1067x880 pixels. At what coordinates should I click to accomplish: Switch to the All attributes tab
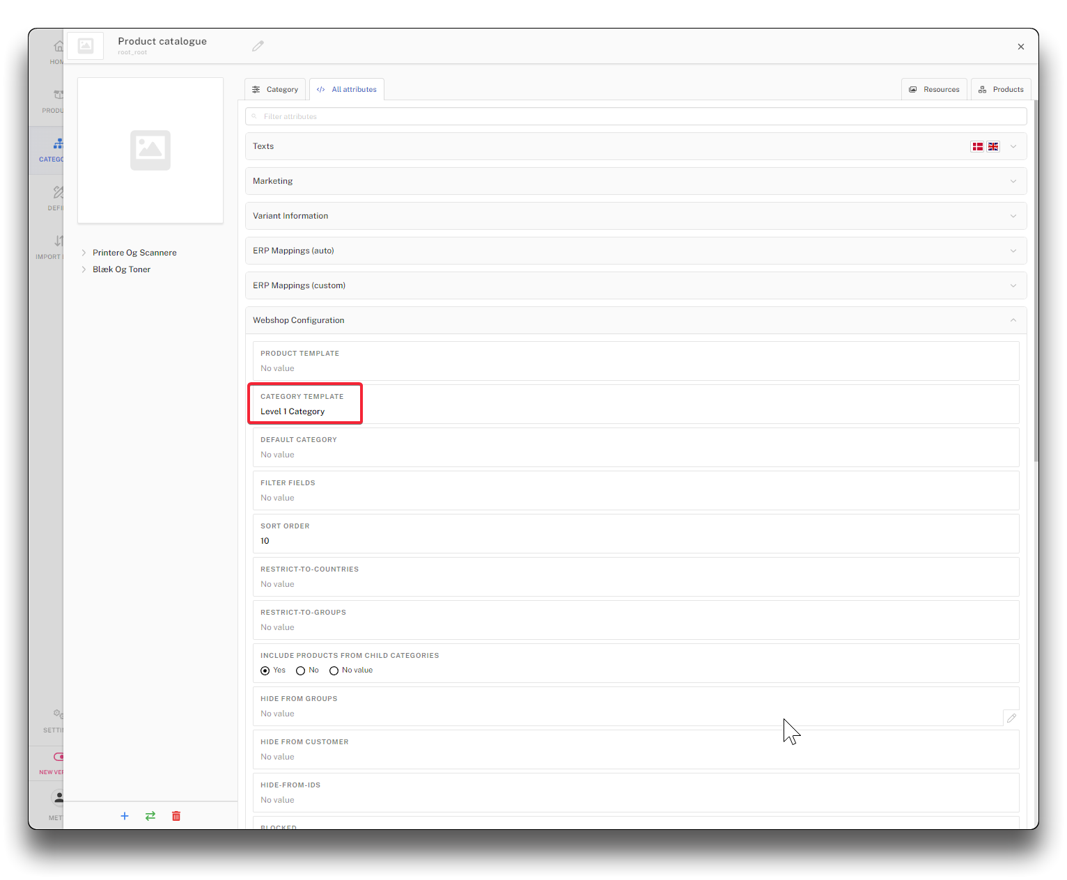pyautogui.click(x=347, y=89)
